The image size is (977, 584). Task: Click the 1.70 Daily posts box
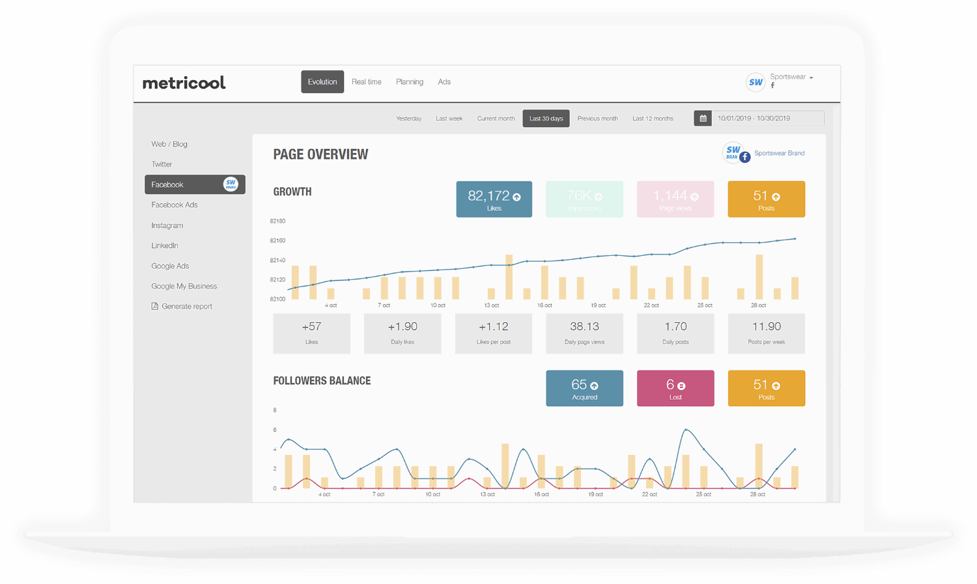pyautogui.click(x=675, y=333)
